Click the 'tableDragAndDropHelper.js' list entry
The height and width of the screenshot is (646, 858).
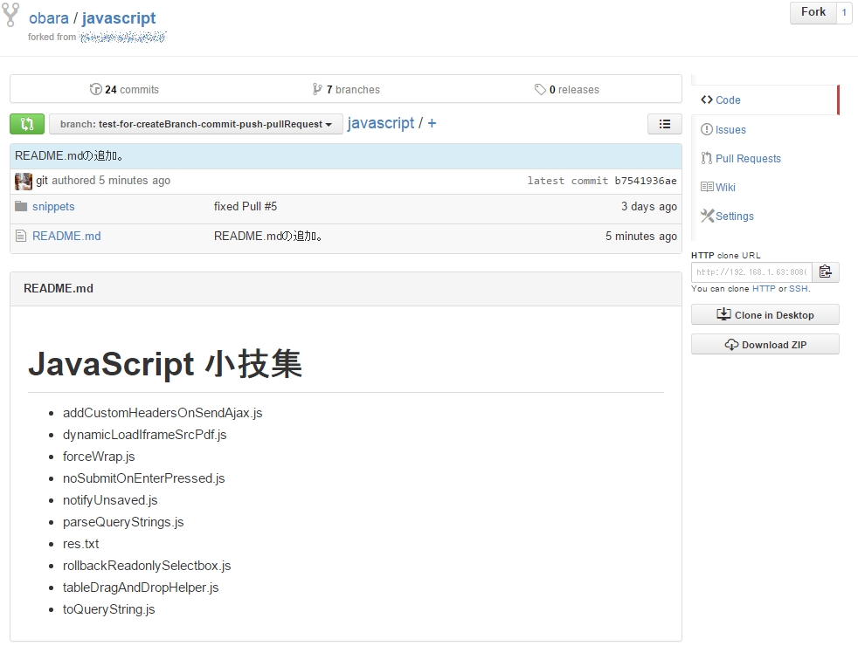[141, 588]
